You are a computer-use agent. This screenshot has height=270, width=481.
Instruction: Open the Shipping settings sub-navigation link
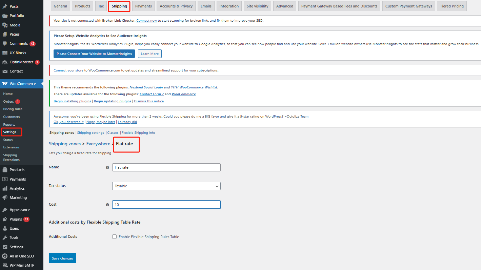click(x=91, y=133)
